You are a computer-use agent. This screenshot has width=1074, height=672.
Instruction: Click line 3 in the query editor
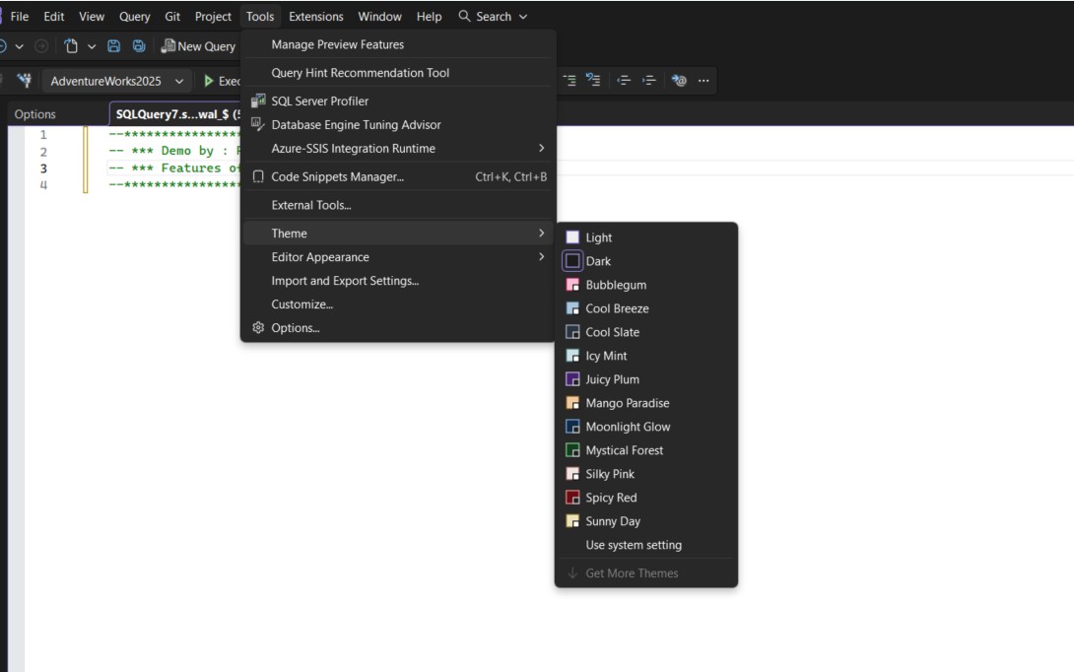148,168
